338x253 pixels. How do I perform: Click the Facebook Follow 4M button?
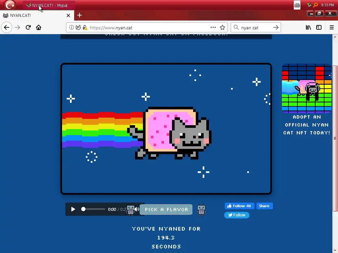tap(240, 206)
